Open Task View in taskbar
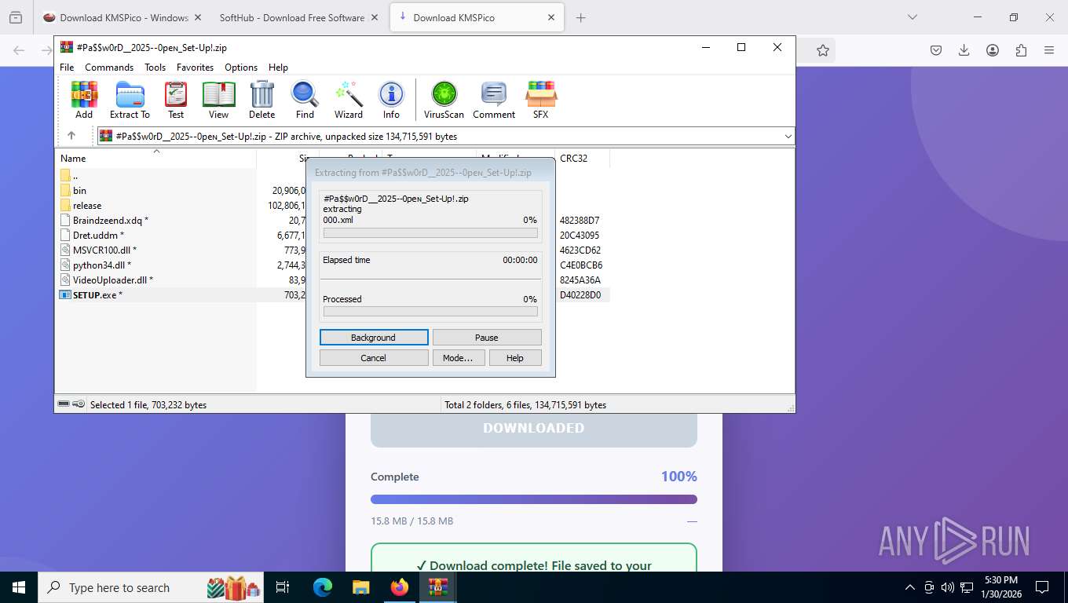 (283, 587)
